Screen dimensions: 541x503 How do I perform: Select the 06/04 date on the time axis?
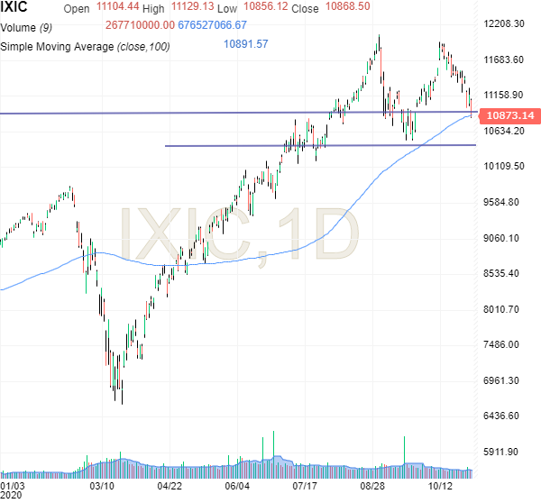pyautogui.click(x=238, y=485)
